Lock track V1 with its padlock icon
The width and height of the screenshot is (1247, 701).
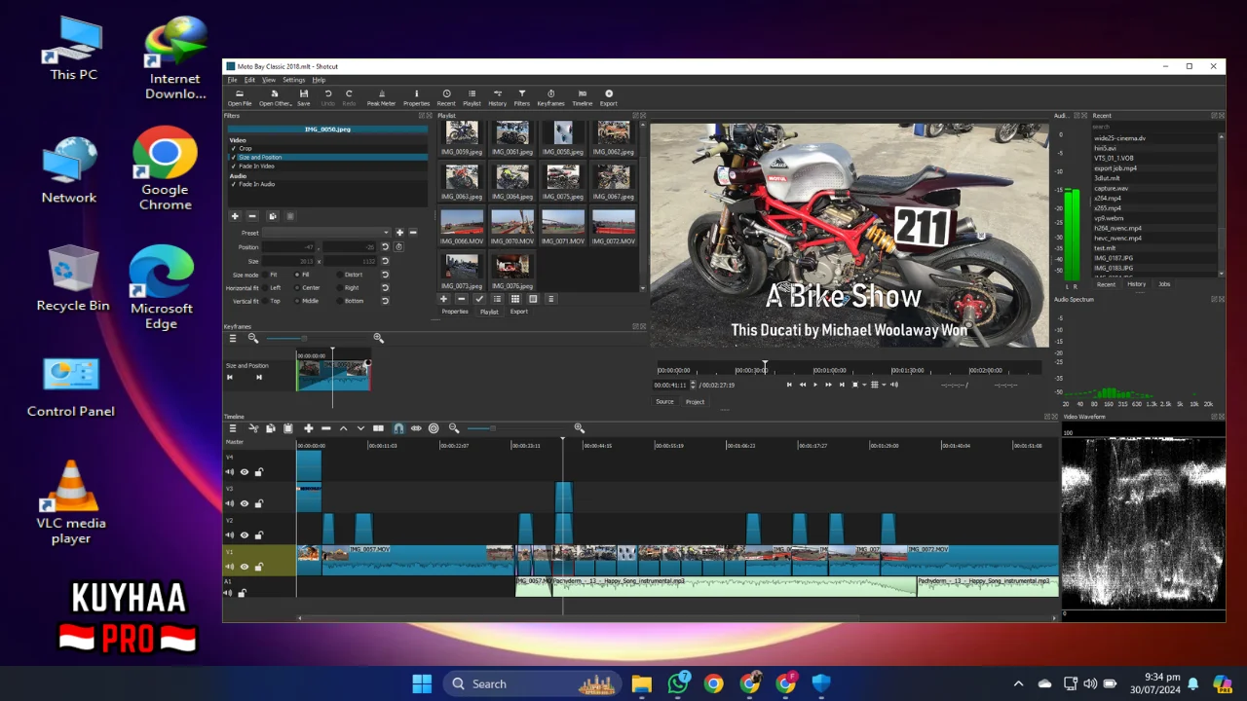[258, 566]
